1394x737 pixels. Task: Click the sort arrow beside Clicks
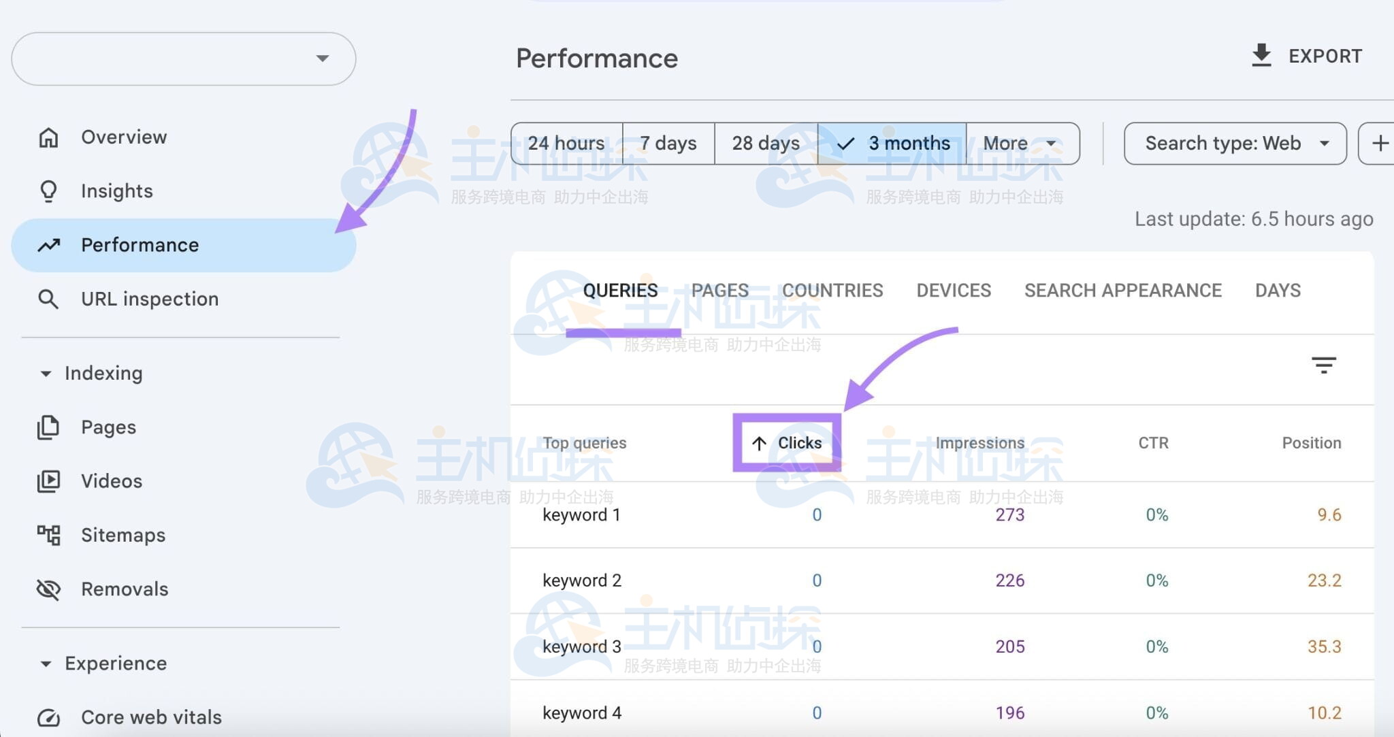point(759,444)
